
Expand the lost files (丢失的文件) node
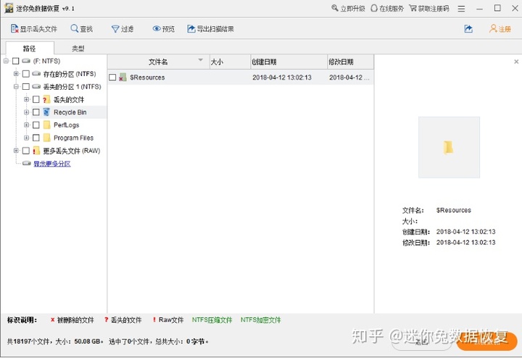click(x=26, y=99)
